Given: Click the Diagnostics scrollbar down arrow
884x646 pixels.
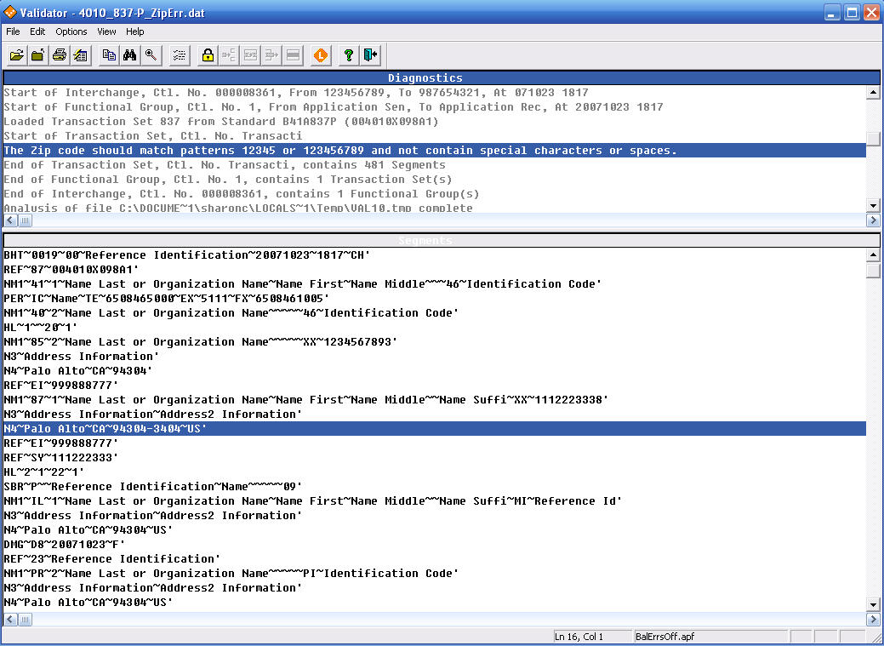Looking at the screenshot, I should (x=873, y=206).
